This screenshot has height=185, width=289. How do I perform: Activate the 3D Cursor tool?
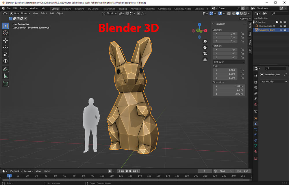pyautogui.click(x=5, y=33)
